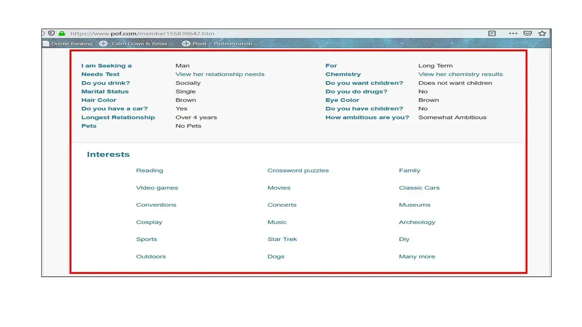Open View her relationship needs link
582x327 pixels.
(220, 74)
